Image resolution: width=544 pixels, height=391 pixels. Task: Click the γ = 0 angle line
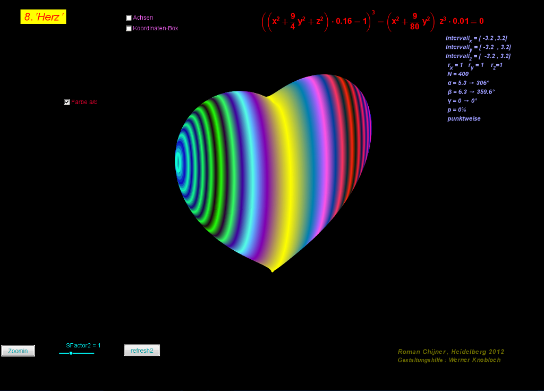(x=462, y=100)
